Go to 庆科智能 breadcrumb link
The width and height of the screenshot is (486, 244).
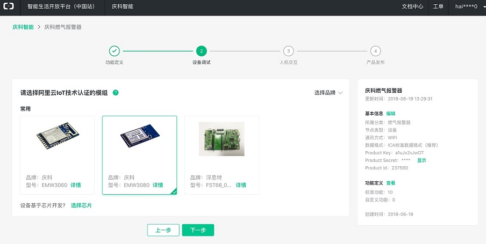point(23,27)
